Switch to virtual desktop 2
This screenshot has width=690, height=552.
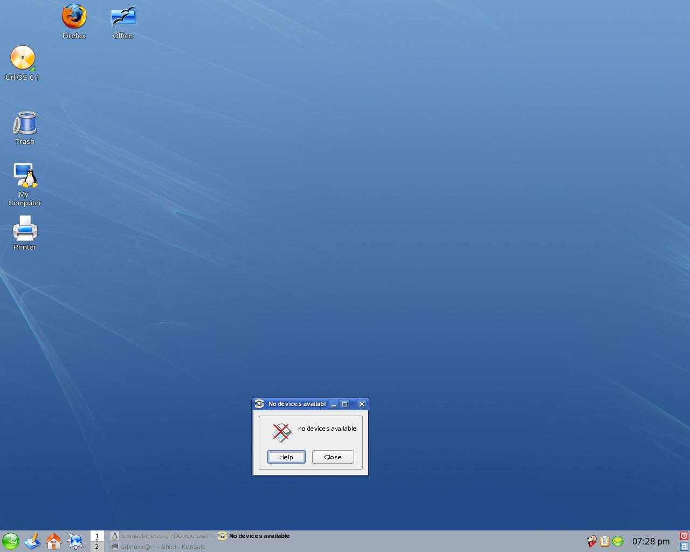pyautogui.click(x=97, y=546)
